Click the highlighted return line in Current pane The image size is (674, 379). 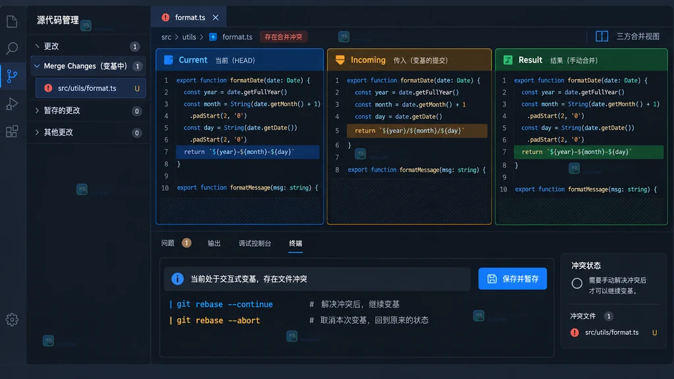point(247,152)
